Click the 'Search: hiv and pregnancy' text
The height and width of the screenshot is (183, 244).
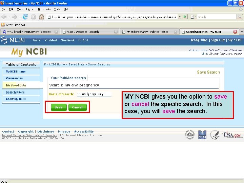click(x=74, y=85)
